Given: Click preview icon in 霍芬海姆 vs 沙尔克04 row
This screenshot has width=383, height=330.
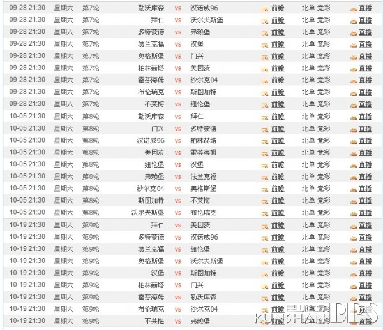Looking at the screenshot, I should point(264,82).
